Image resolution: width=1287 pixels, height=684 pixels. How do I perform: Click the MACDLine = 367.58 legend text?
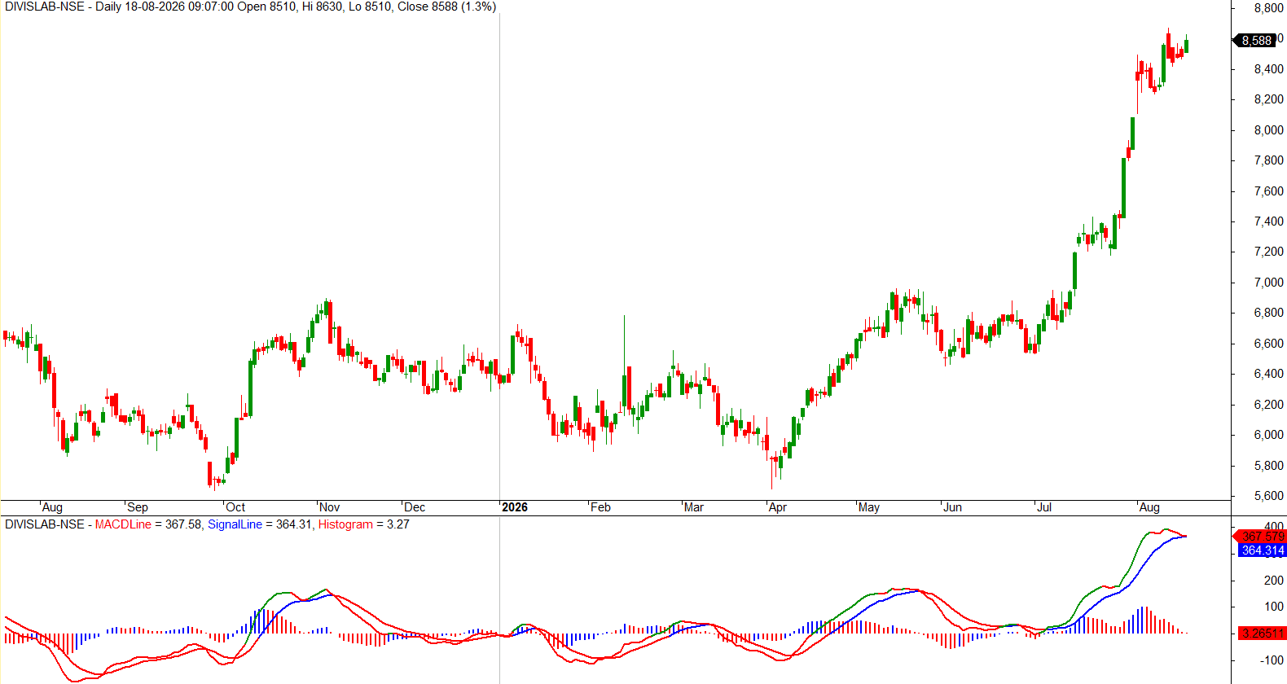[x=148, y=524]
